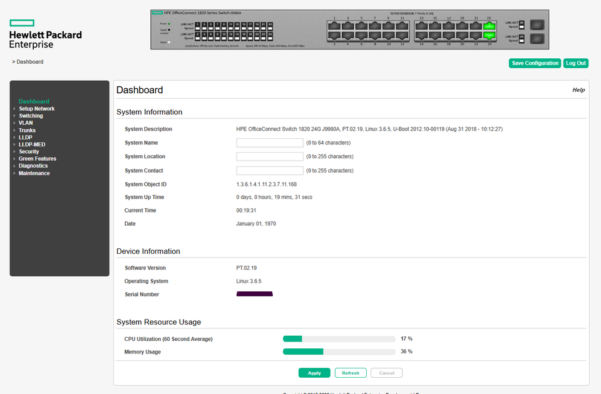Image resolution: width=601 pixels, height=394 pixels.
Task: Click the Operating System value 'Linux 3.6.5'
Action: 249,281
